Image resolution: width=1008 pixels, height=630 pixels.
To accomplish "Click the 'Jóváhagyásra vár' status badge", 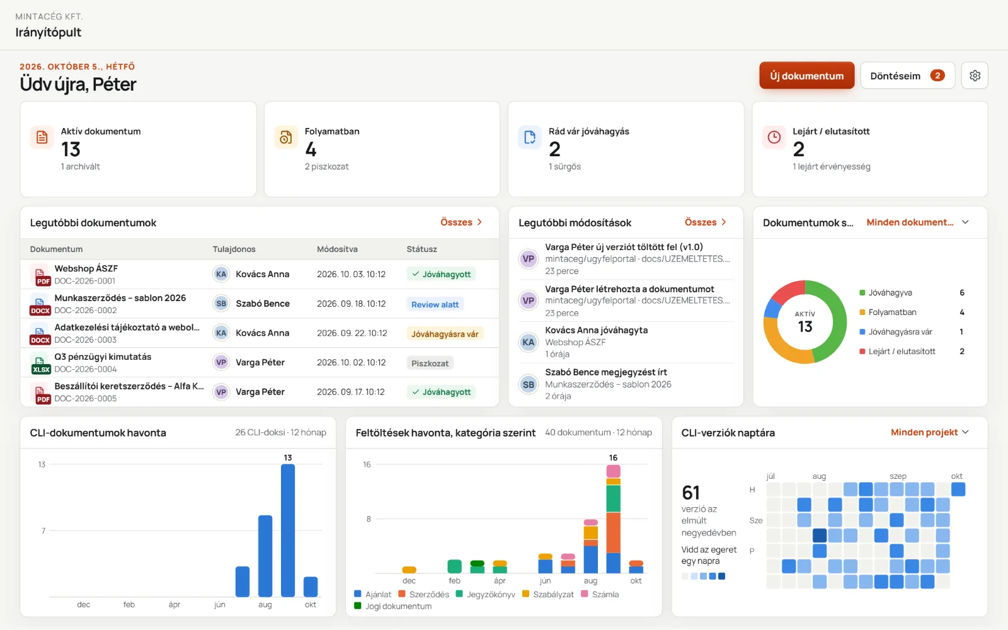I will pos(445,334).
